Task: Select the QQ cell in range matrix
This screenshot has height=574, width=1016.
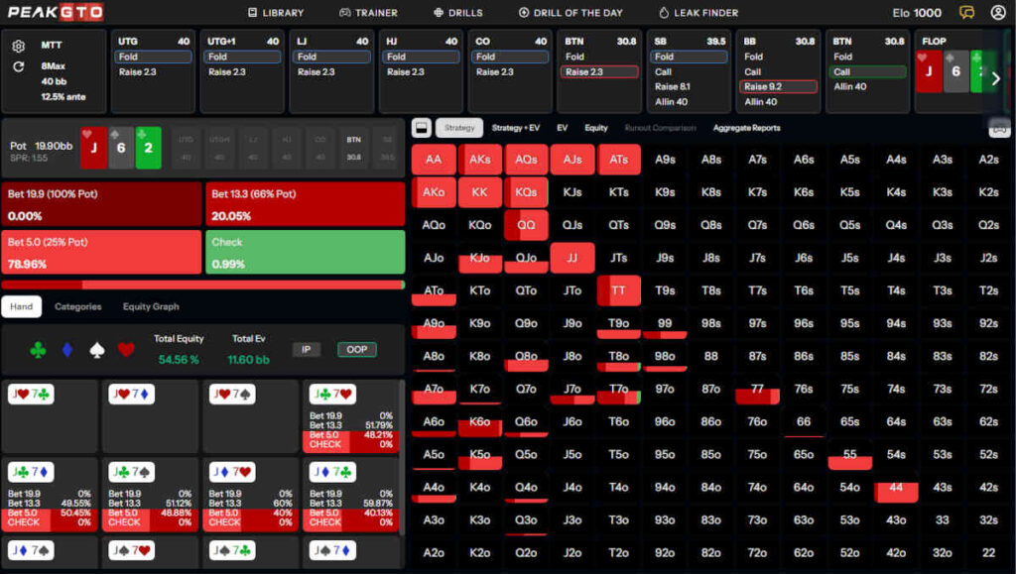Action: [526, 225]
